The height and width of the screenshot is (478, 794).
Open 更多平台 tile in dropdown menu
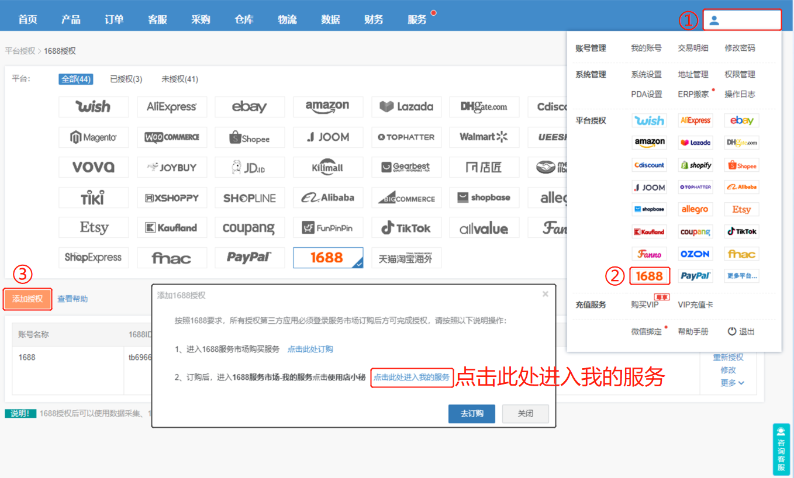click(x=741, y=276)
